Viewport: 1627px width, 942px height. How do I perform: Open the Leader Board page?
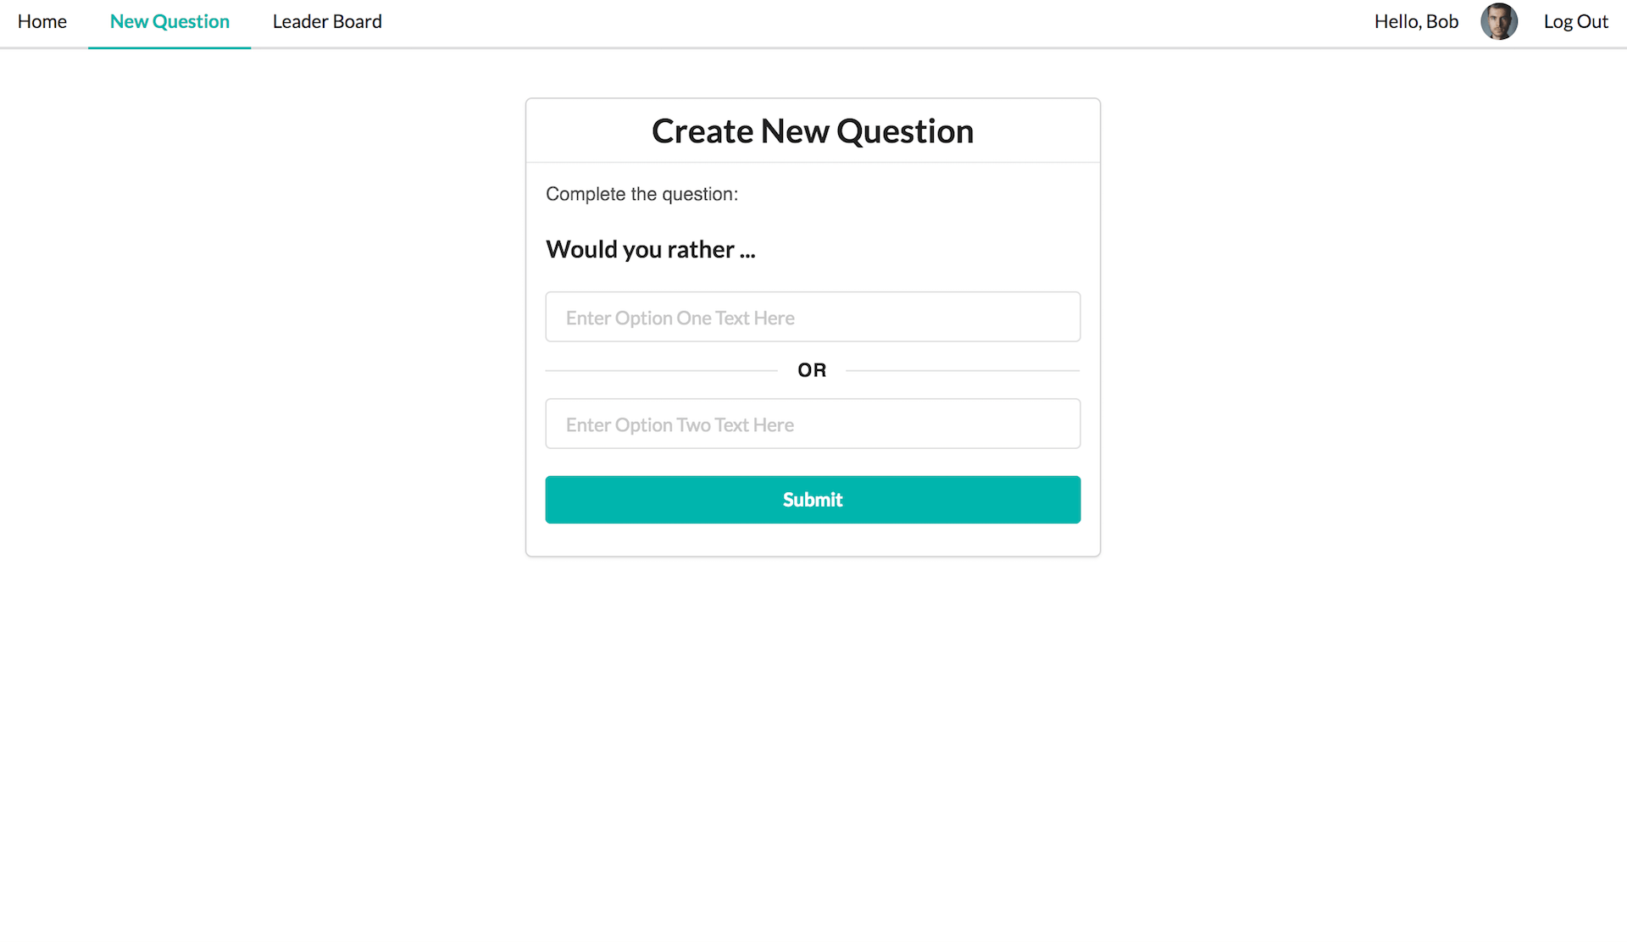327,22
